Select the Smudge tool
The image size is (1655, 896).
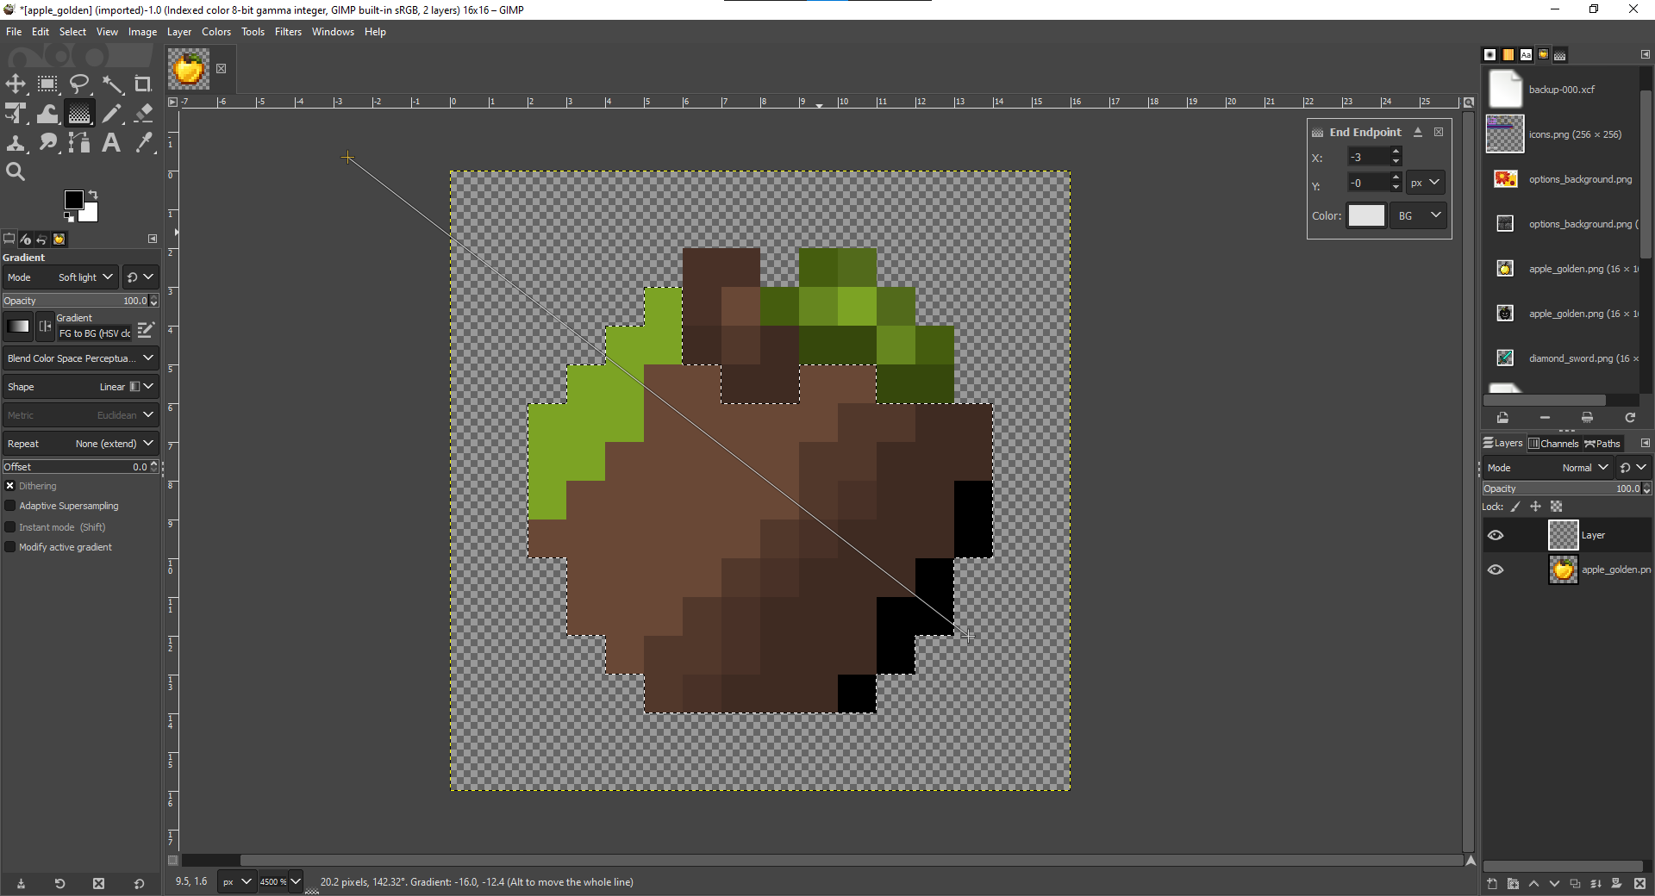(47, 142)
